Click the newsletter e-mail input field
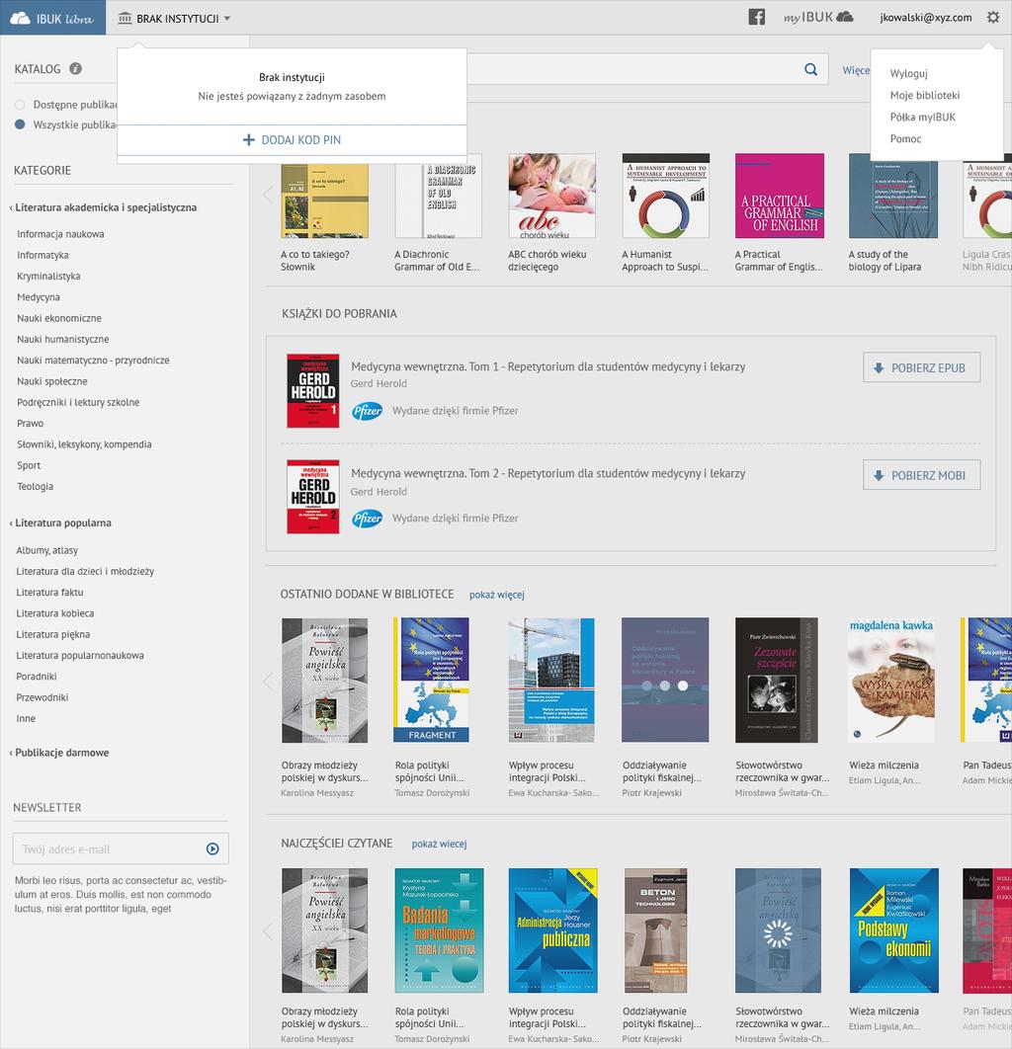 point(121,848)
